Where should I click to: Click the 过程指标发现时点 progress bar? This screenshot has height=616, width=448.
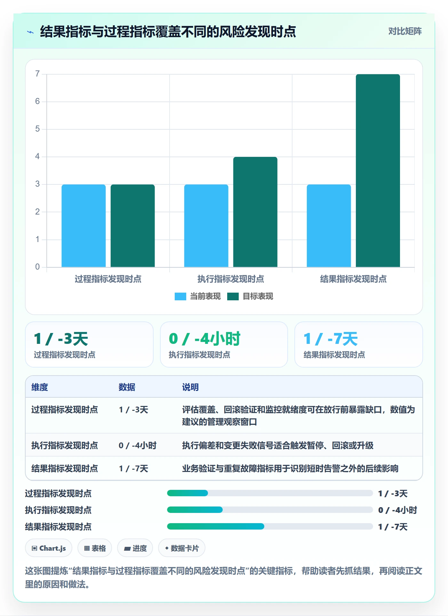[x=270, y=493]
